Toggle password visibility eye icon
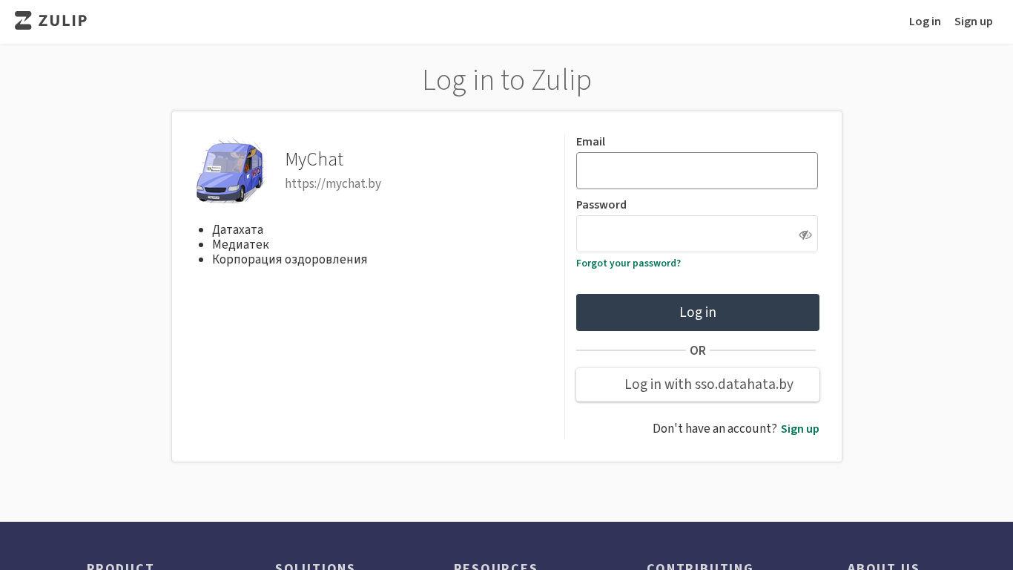Viewport: 1013px width, 570px height. pyautogui.click(x=805, y=235)
